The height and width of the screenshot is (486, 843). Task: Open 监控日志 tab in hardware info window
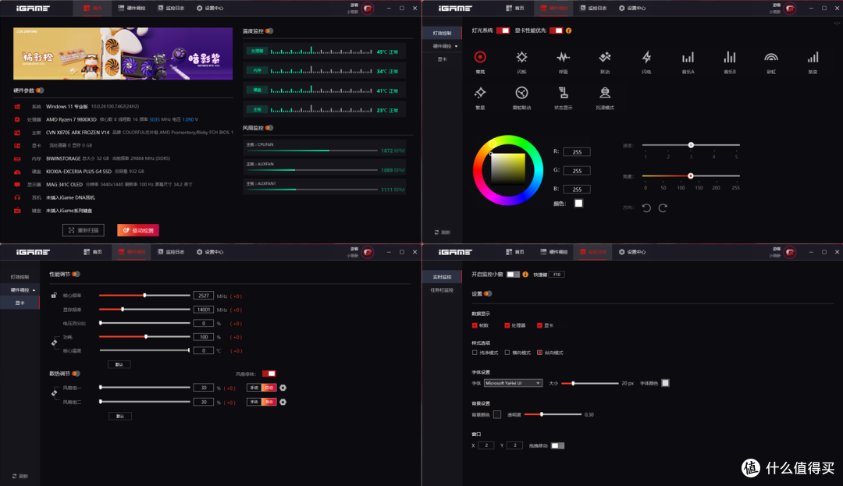172,8
